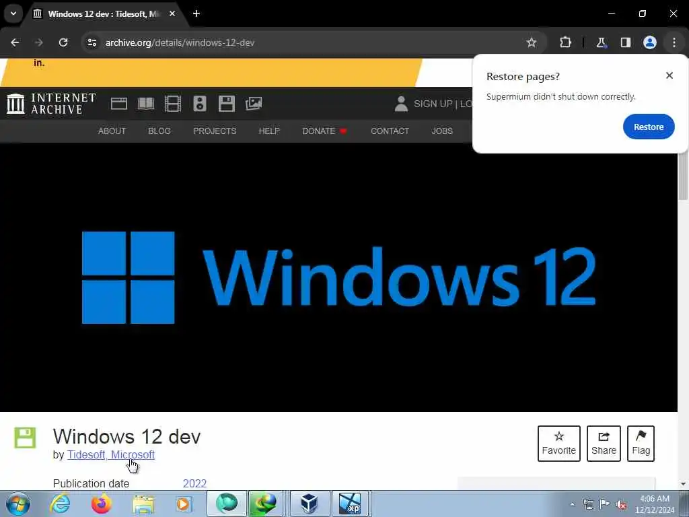Open the DONATE menu item
689x517 pixels.
(x=324, y=131)
